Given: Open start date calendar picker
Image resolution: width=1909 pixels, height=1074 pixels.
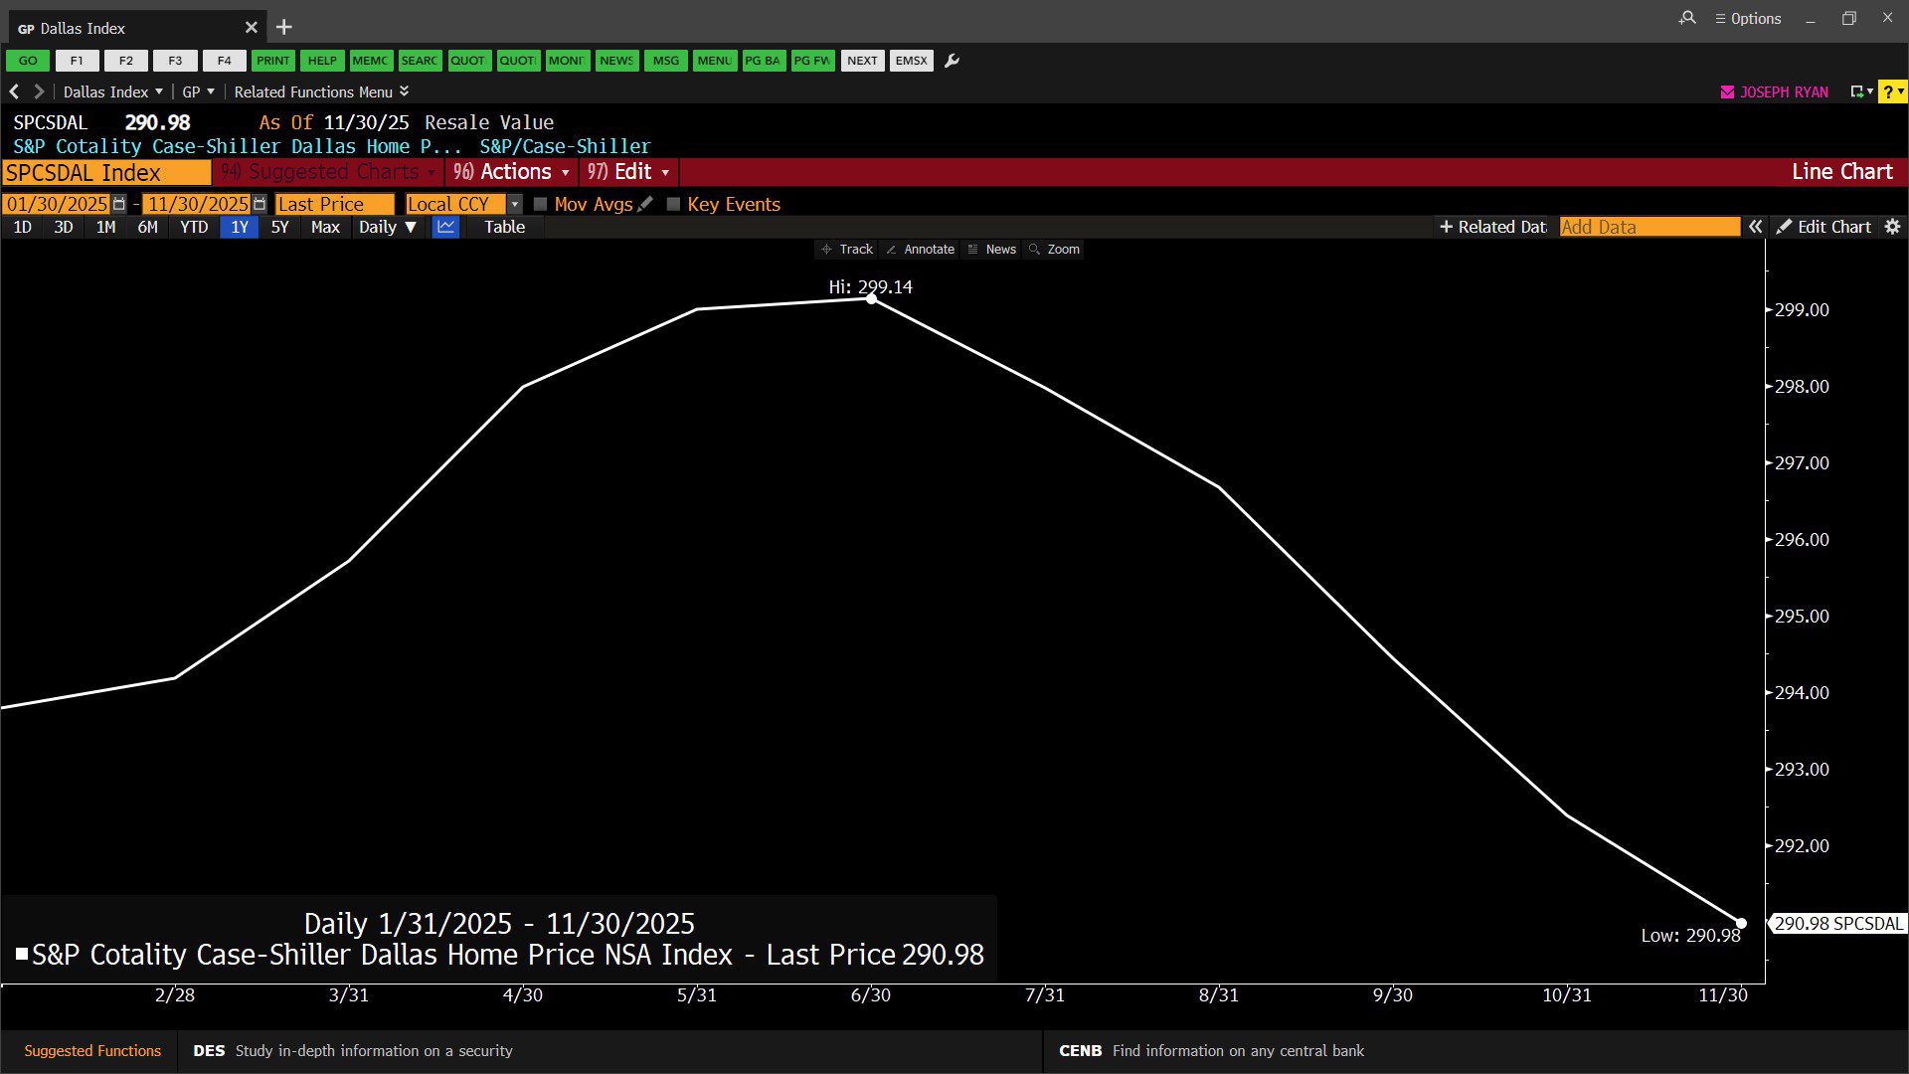Looking at the screenshot, I should coord(119,204).
